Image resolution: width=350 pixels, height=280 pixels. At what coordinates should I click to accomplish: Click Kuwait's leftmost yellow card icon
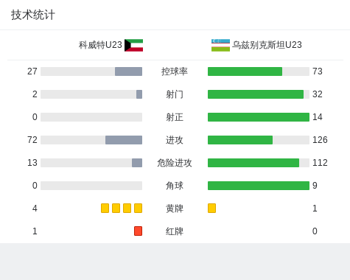pos(105,208)
